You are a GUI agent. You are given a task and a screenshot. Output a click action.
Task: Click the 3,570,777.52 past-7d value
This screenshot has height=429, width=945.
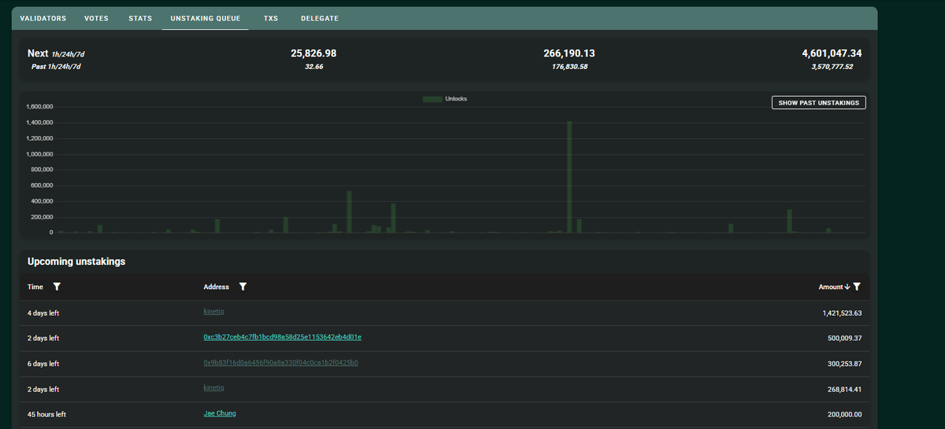(x=832, y=67)
